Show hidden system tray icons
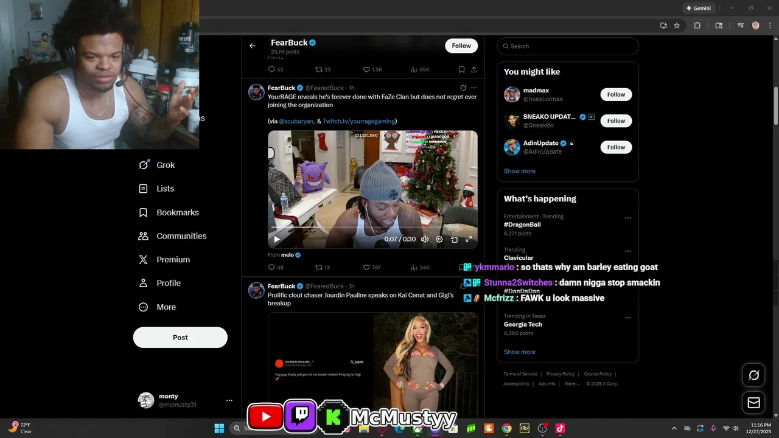The image size is (779, 438). point(674,428)
